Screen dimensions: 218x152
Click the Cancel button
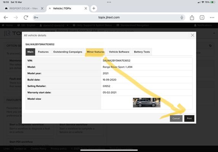[176, 119]
